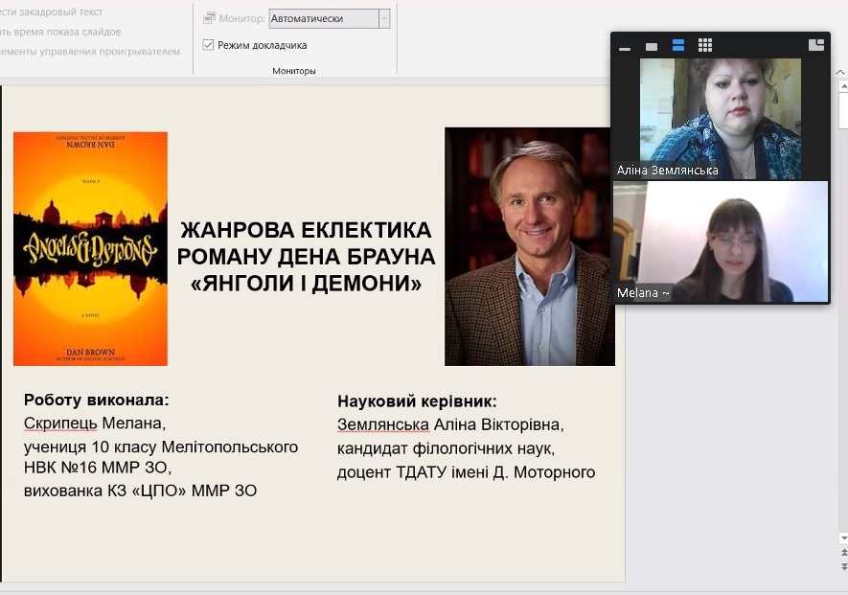
Task: Open the Монитор dropdown arrow
Action: point(384,18)
